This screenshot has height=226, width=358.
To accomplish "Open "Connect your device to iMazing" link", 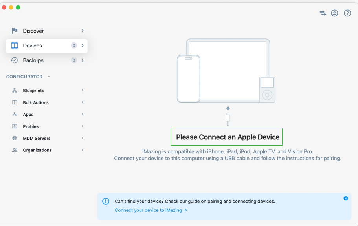I will [151, 210].
